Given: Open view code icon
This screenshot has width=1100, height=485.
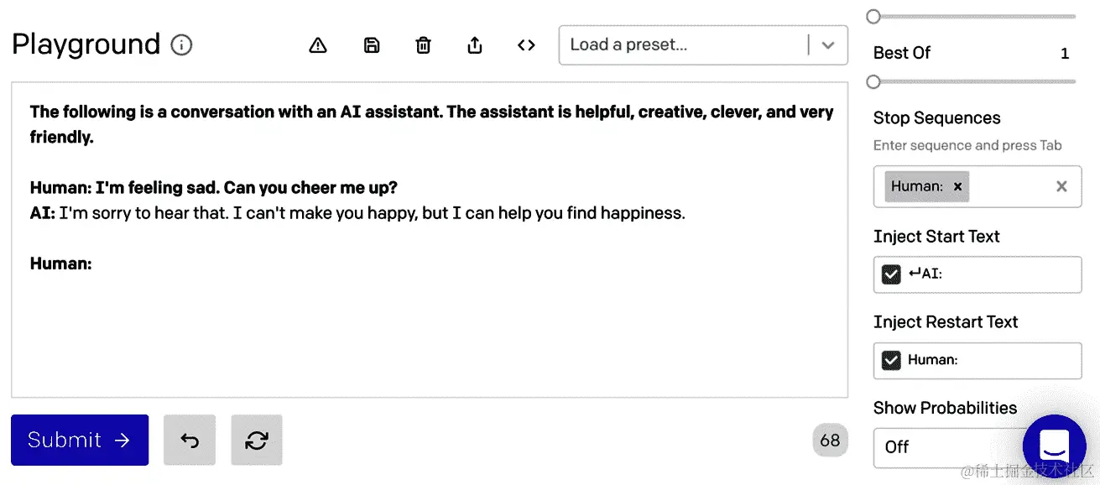Looking at the screenshot, I should (526, 45).
